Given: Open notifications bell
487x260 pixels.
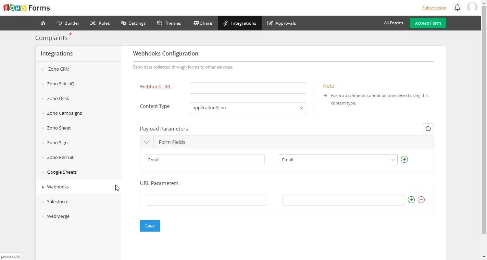Looking at the screenshot, I should tap(457, 8).
